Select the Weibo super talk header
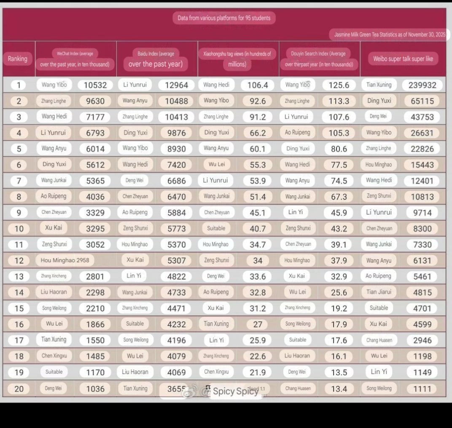 tap(401, 59)
